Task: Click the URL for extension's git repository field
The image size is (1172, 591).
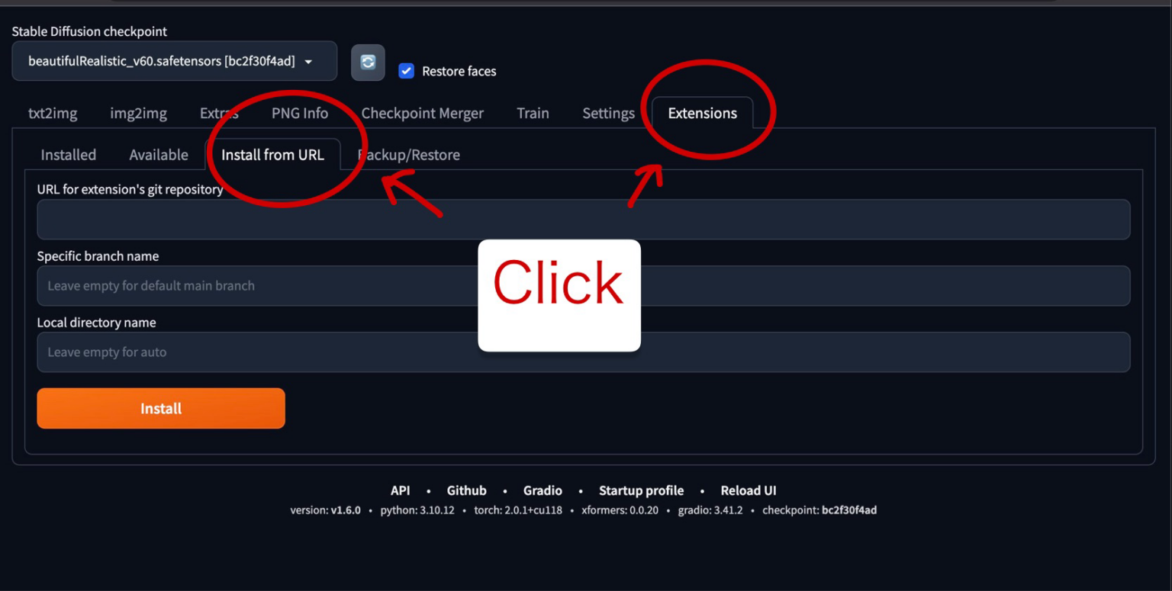Action: pyautogui.click(x=583, y=220)
